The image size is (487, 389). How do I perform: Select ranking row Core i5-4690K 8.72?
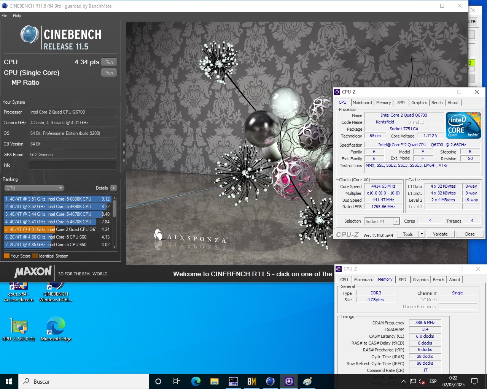click(57, 207)
